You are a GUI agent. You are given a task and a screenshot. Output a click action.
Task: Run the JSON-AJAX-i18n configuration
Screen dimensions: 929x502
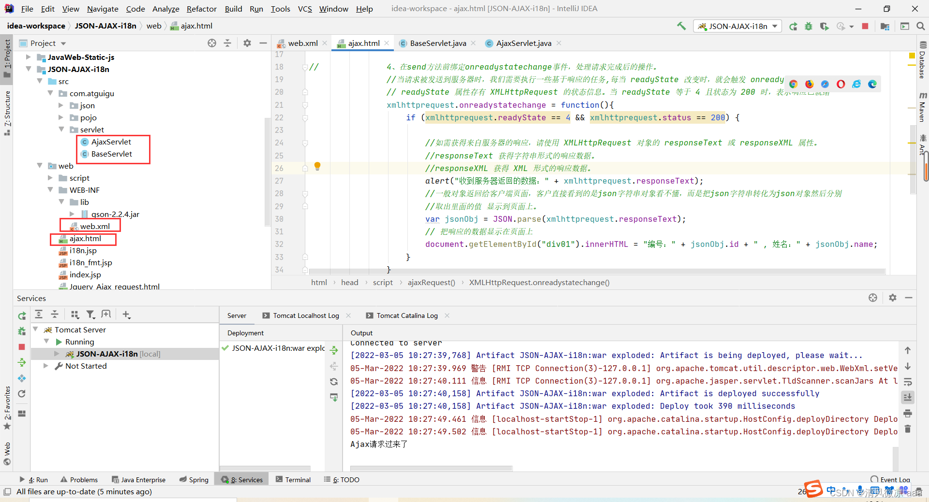(x=793, y=26)
